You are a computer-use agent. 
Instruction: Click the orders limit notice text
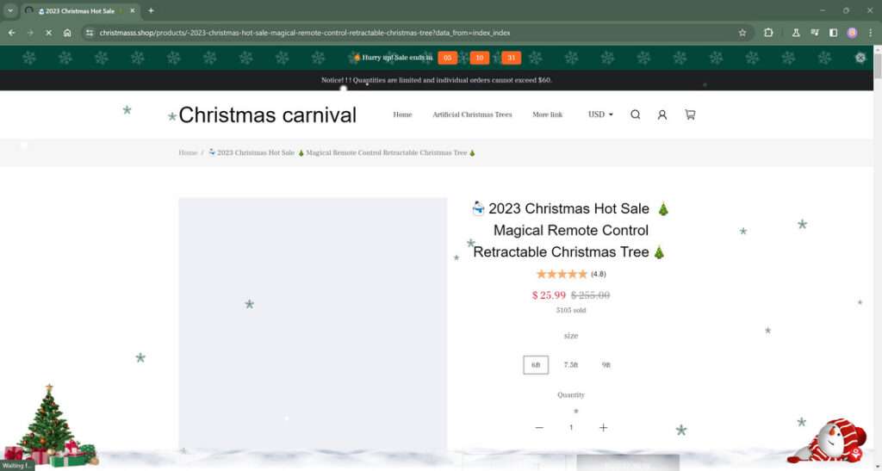tap(437, 80)
